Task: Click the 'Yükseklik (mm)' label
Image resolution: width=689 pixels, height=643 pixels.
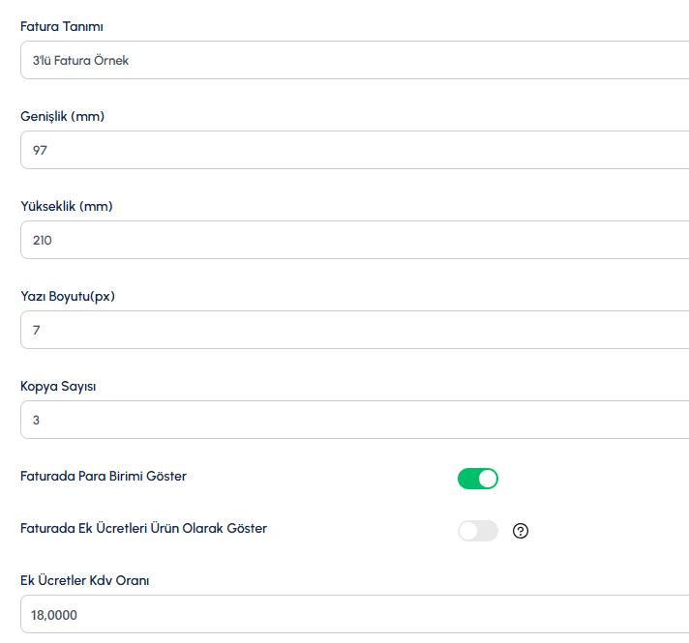Action: (67, 206)
